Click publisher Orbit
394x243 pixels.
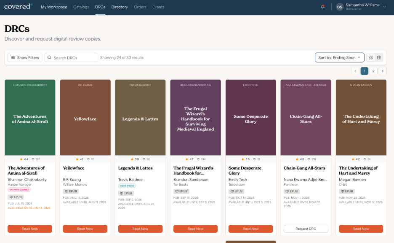(x=343, y=185)
